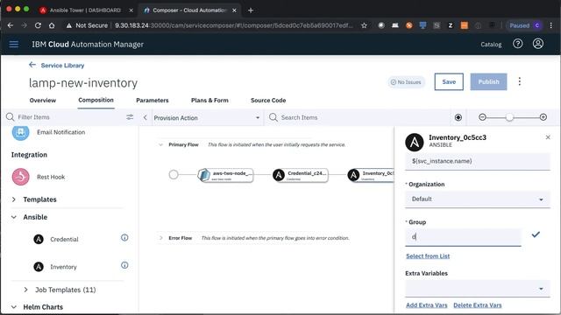Screen dimensions: 561x315
Task: Open the help question-mark icon
Action: tap(518, 44)
